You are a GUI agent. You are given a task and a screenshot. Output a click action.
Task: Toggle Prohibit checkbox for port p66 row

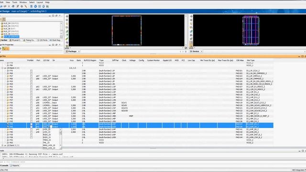(x=31, y=79)
